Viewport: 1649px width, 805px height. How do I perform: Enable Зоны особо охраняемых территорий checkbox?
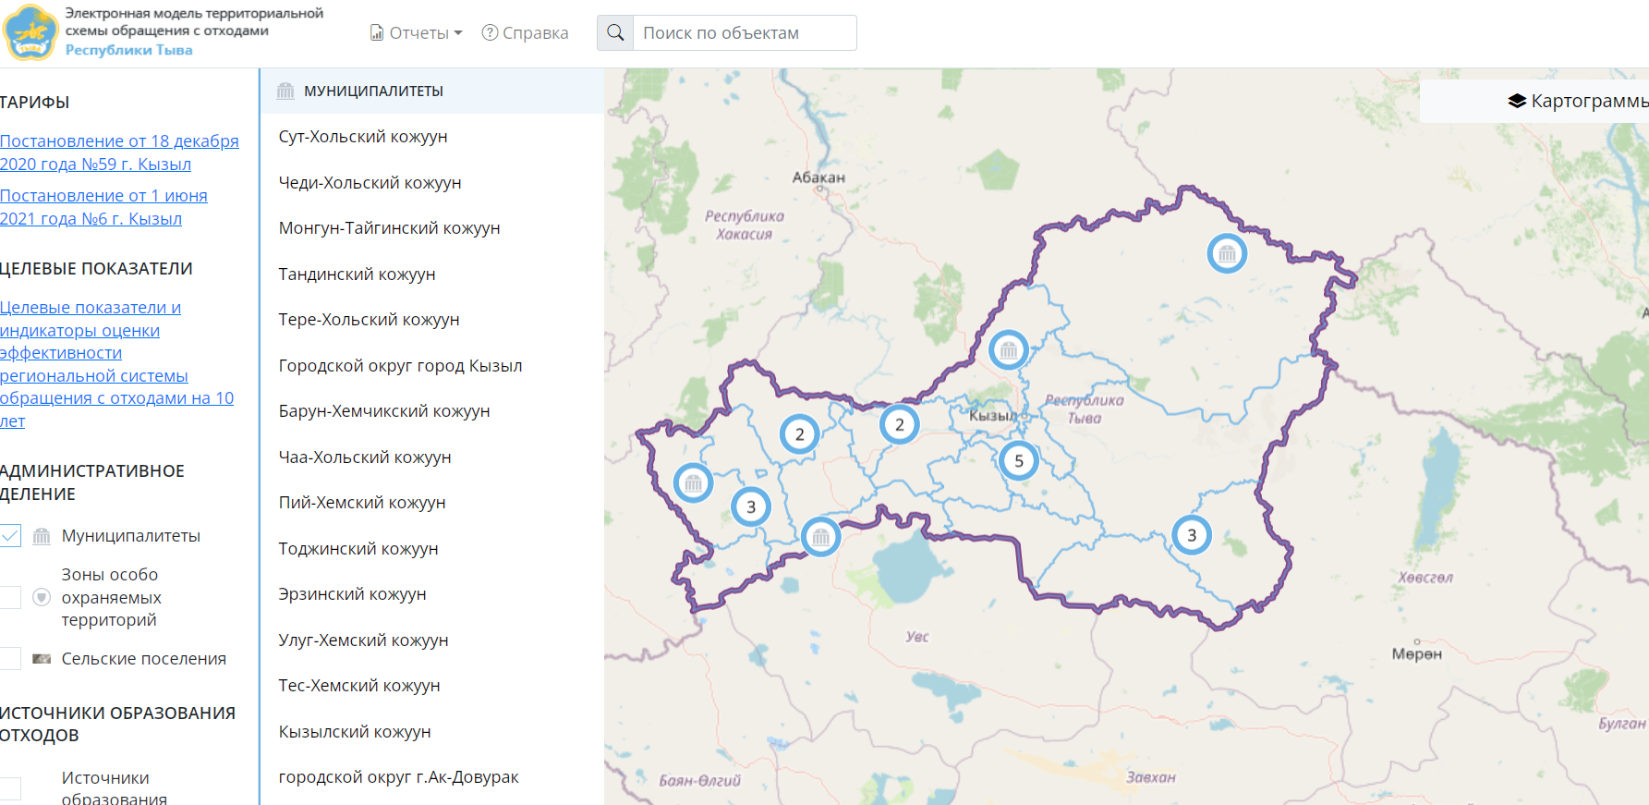click(10, 597)
